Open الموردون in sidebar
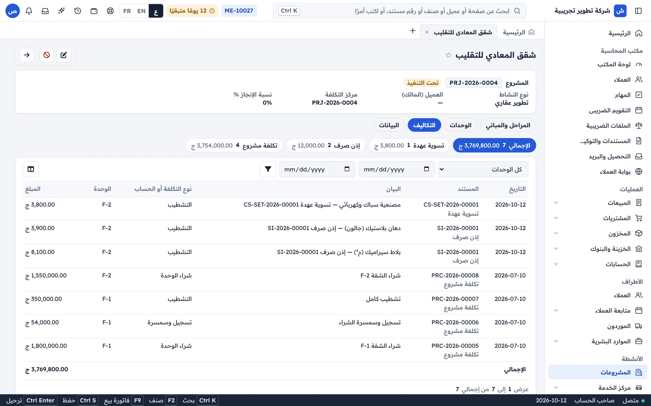The width and height of the screenshot is (651, 406). click(x=598, y=326)
